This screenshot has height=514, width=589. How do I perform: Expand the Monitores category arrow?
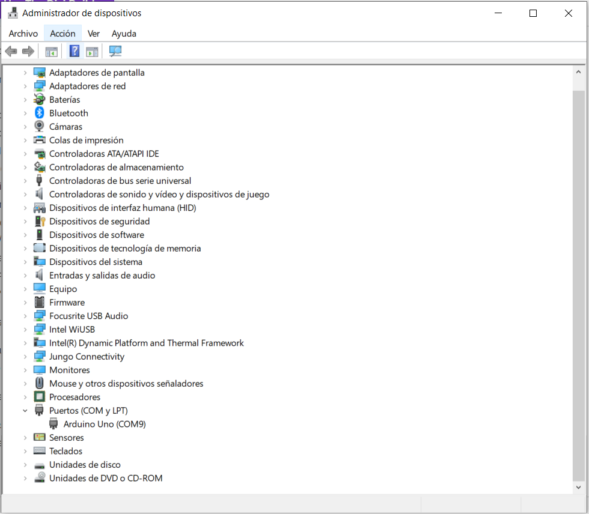tap(25, 370)
